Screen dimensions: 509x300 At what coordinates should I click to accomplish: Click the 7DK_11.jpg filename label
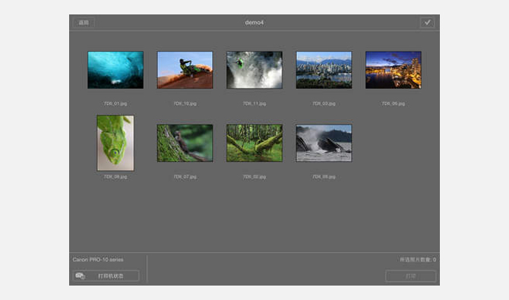254,103
